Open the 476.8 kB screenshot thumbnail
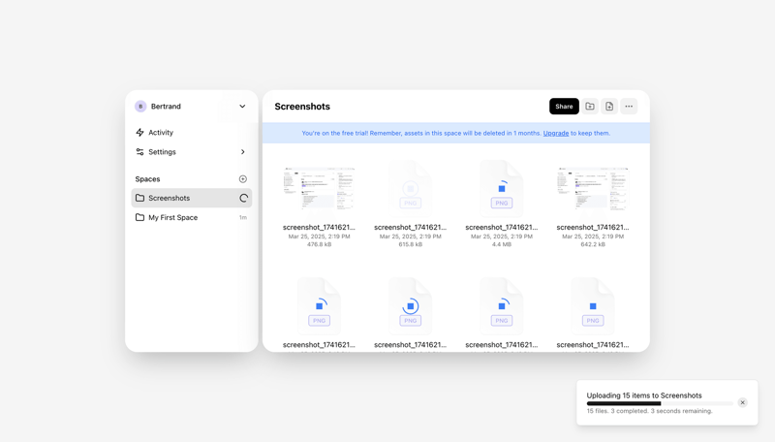 [319, 189]
